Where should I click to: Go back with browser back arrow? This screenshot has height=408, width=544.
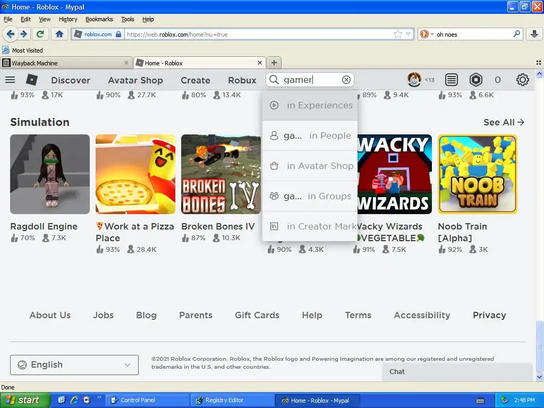pyautogui.click(x=11, y=34)
